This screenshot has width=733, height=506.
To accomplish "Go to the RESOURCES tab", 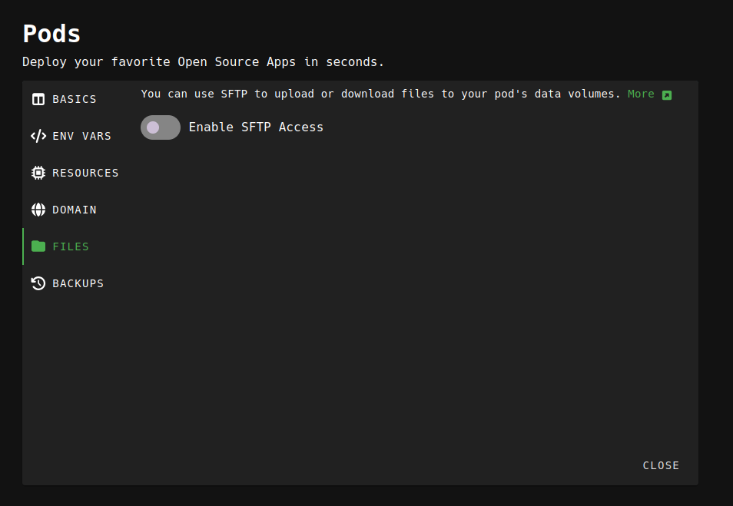I will click(85, 173).
